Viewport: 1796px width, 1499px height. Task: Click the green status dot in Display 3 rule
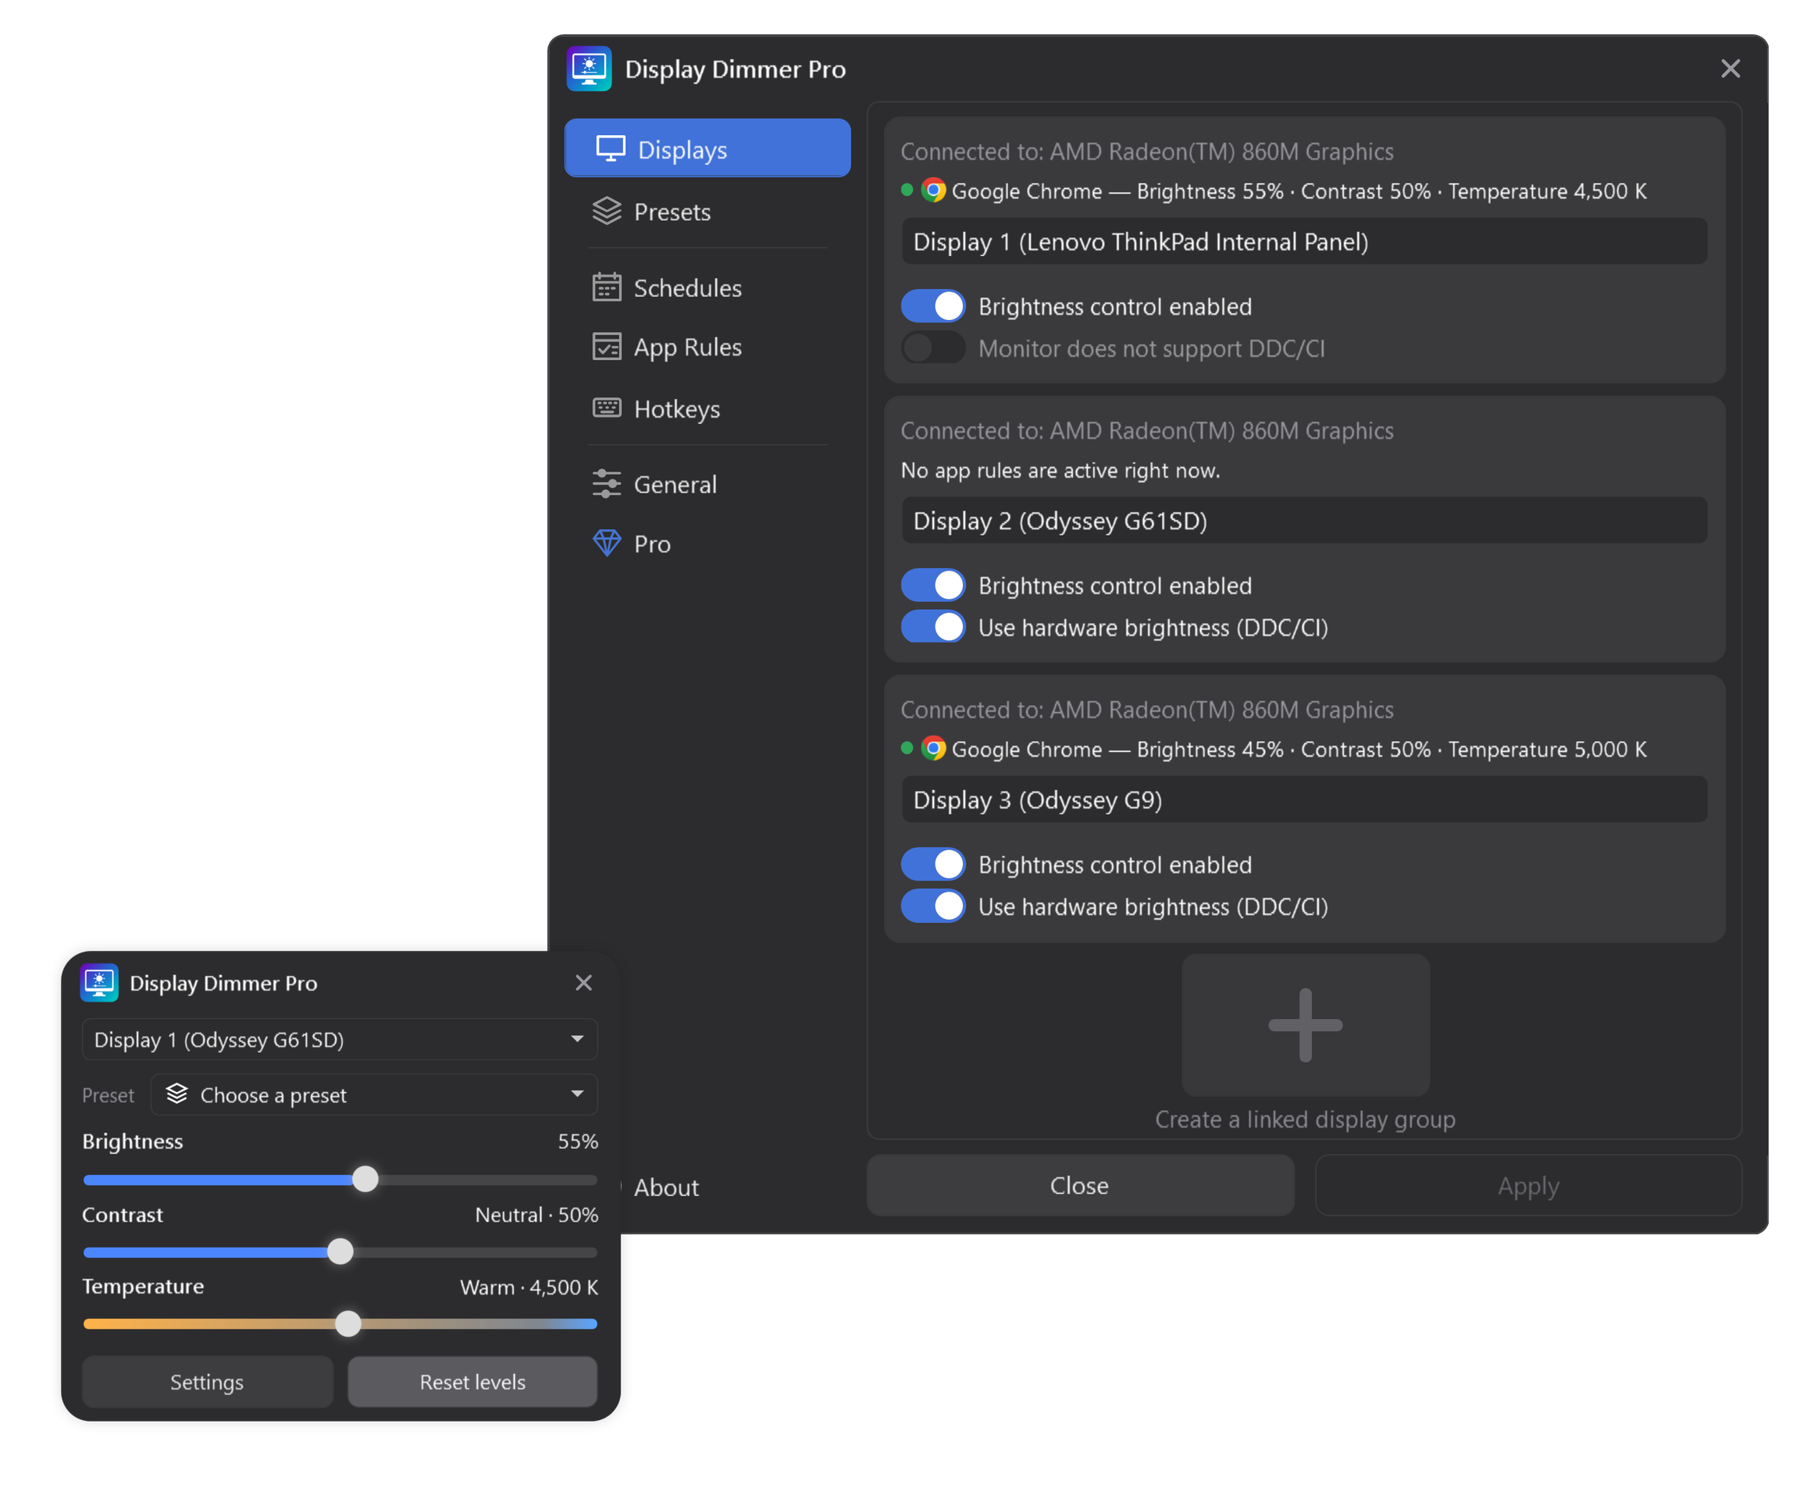(907, 748)
